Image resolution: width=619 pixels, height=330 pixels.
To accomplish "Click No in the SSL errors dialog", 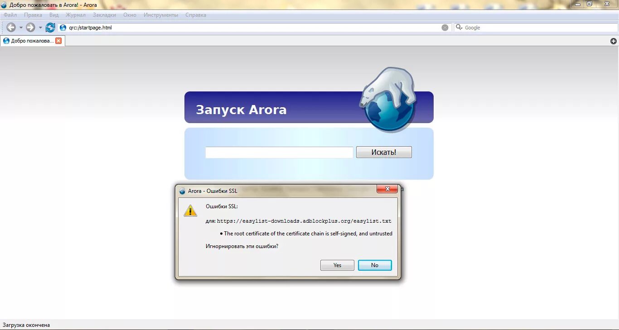I will click(375, 265).
